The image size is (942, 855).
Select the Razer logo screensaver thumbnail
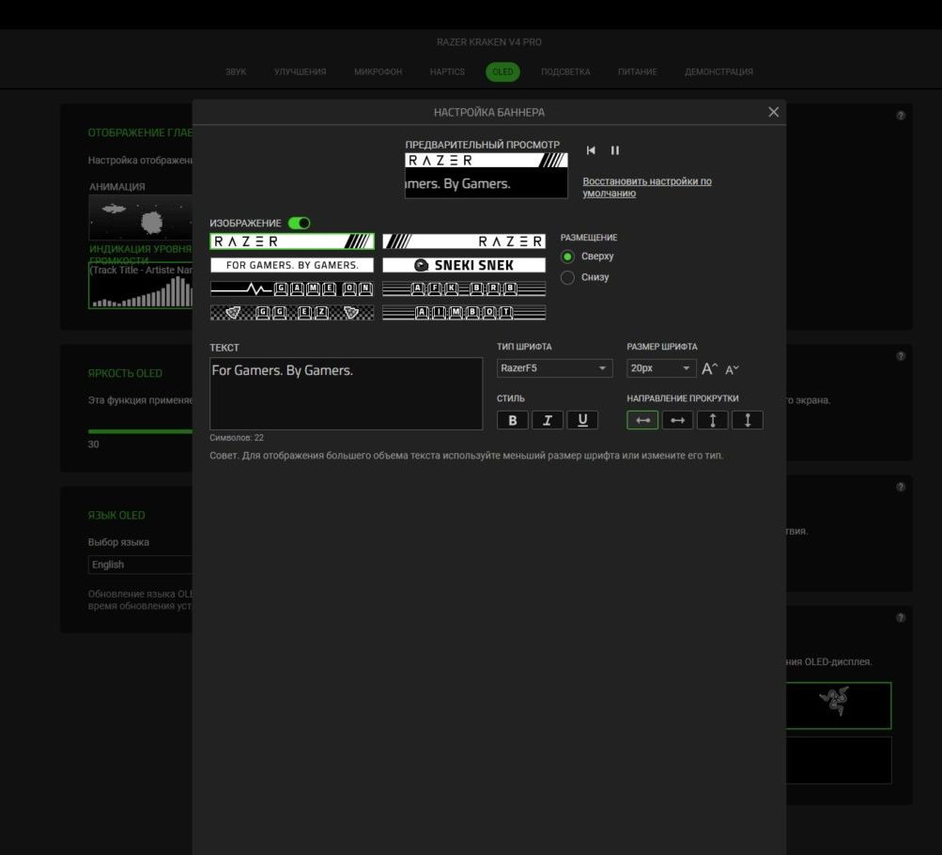point(839,706)
